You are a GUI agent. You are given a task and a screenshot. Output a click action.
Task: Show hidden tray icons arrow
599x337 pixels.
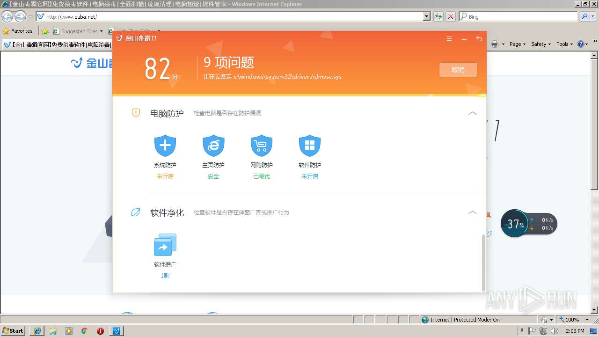[522, 331]
